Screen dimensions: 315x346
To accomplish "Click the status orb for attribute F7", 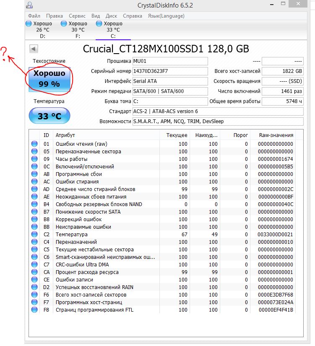I will tap(34, 302).
